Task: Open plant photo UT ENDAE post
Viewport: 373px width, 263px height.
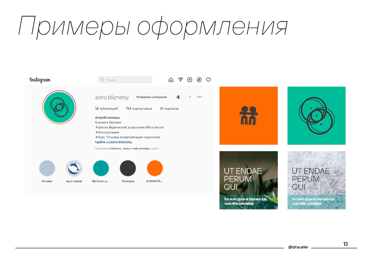Action: 249,180
